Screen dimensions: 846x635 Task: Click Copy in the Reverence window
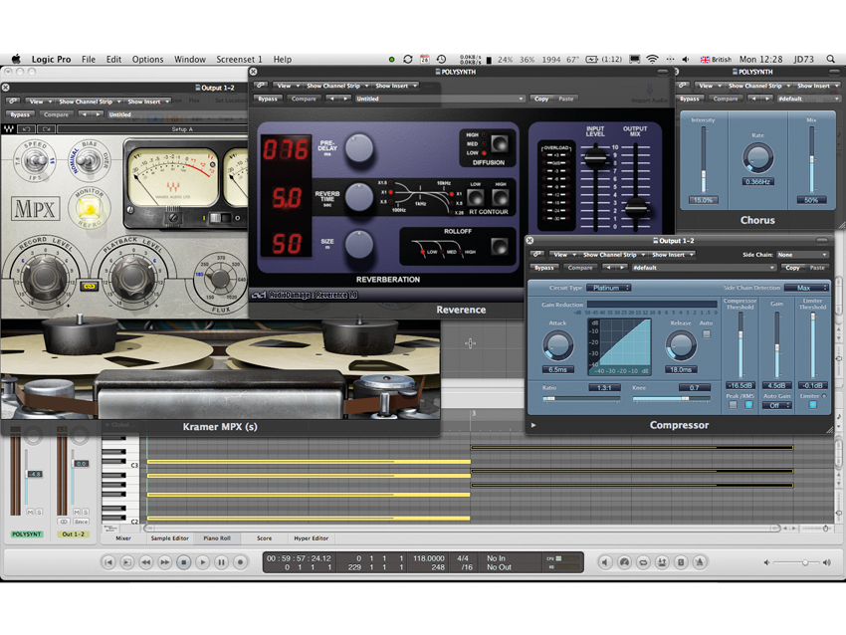(541, 99)
